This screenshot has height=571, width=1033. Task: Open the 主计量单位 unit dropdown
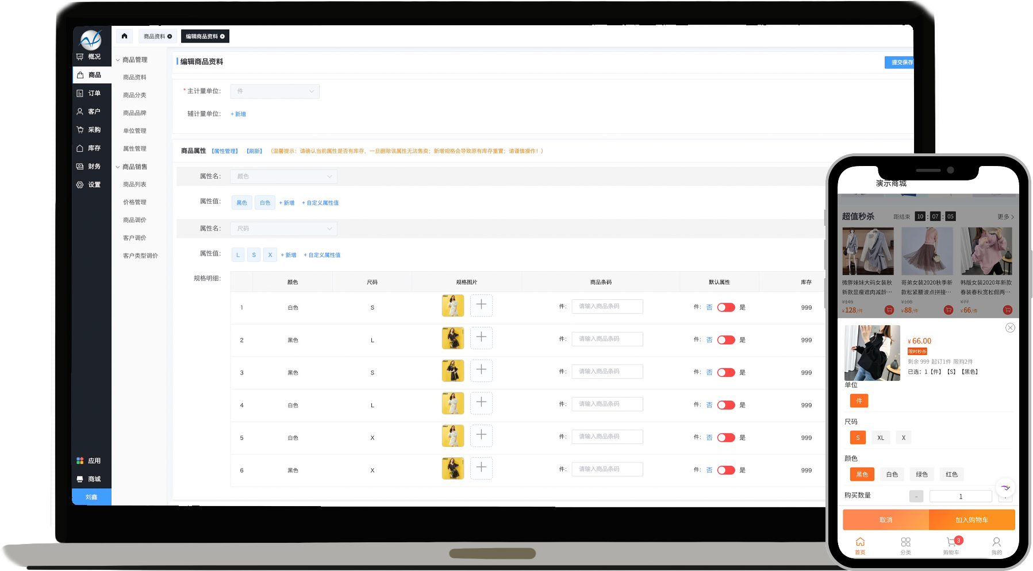click(275, 91)
